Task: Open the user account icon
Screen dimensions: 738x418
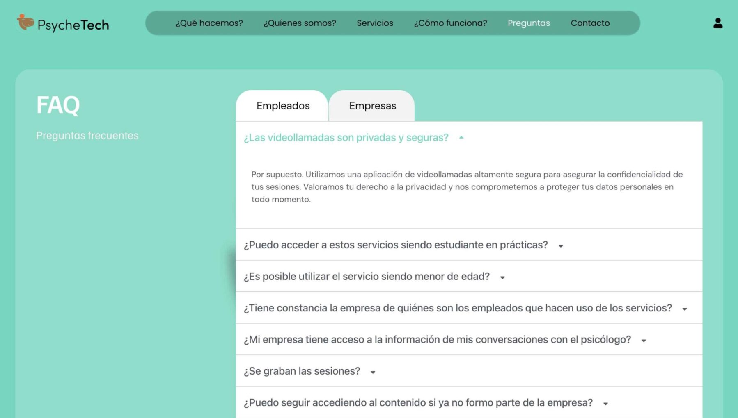Action: (x=718, y=23)
